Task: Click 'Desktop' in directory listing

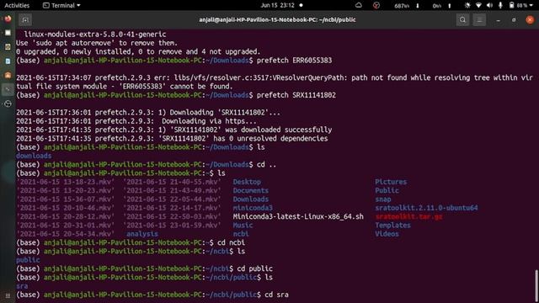Action: [247, 182]
